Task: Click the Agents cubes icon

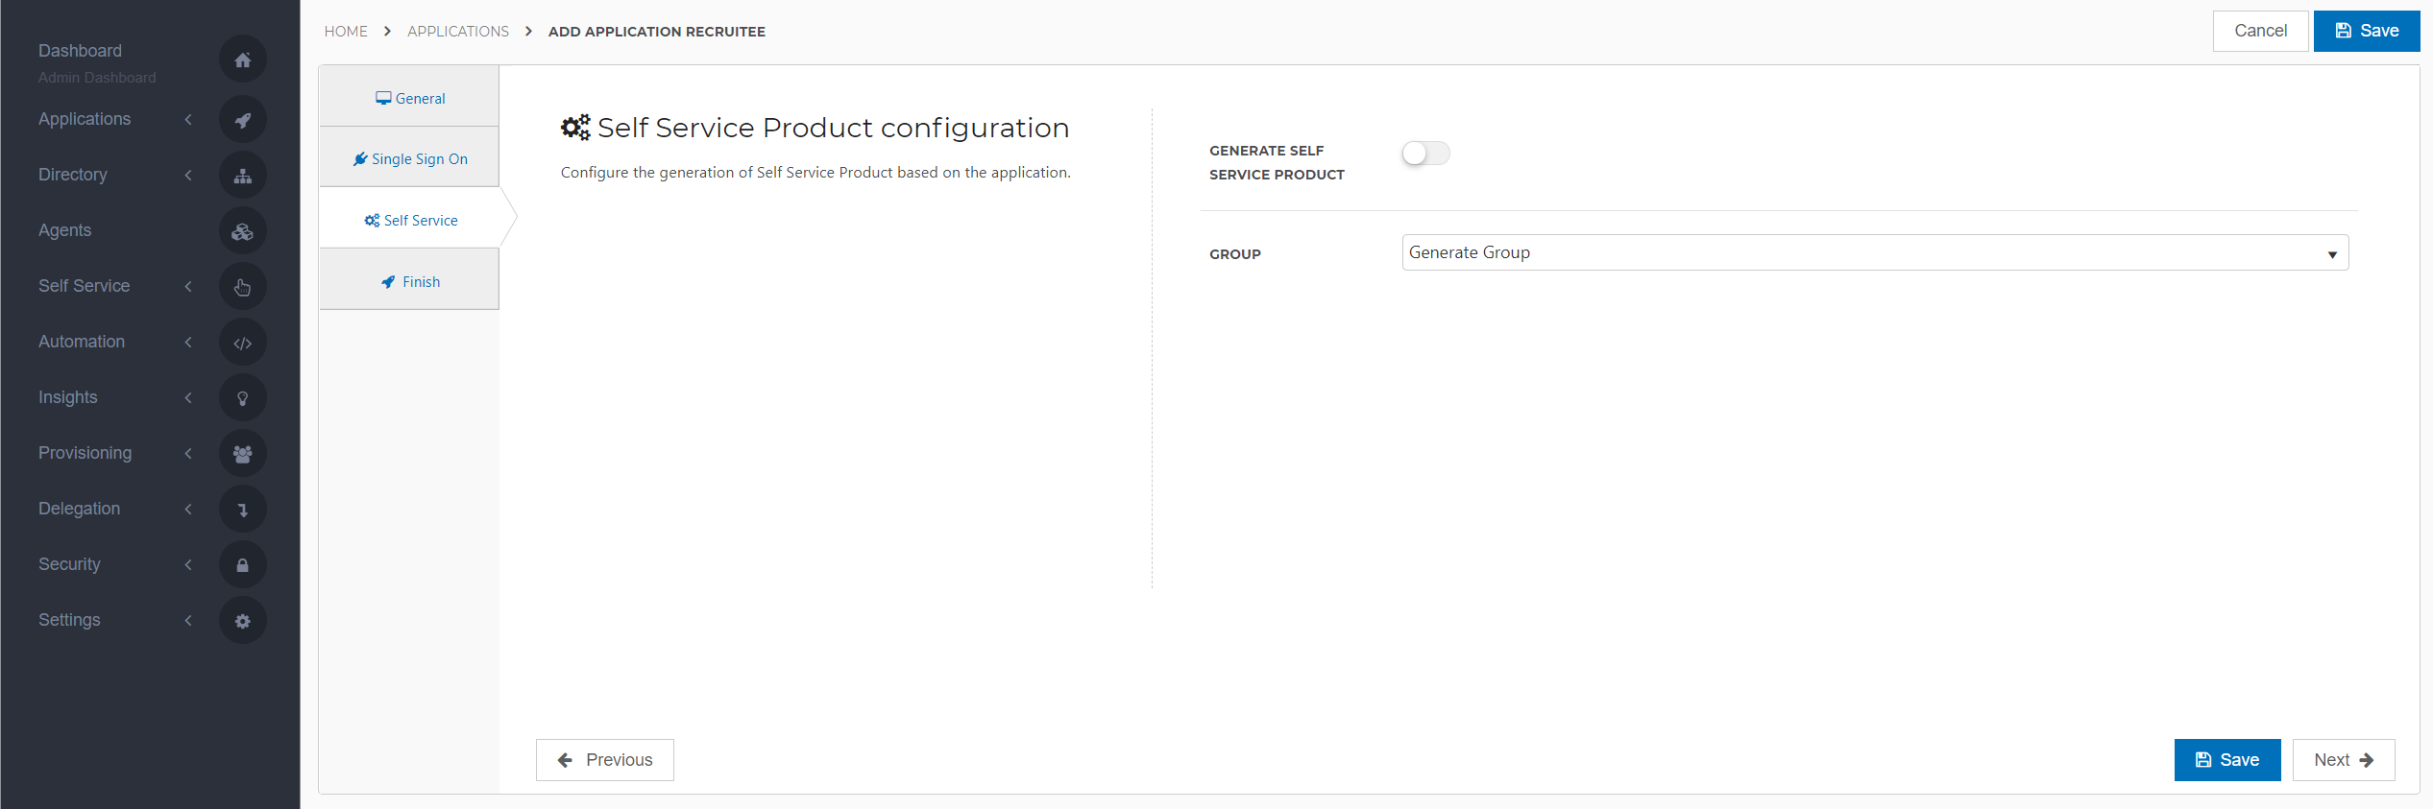Action: click(242, 231)
